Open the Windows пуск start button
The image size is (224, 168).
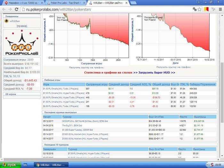click(10, 165)
